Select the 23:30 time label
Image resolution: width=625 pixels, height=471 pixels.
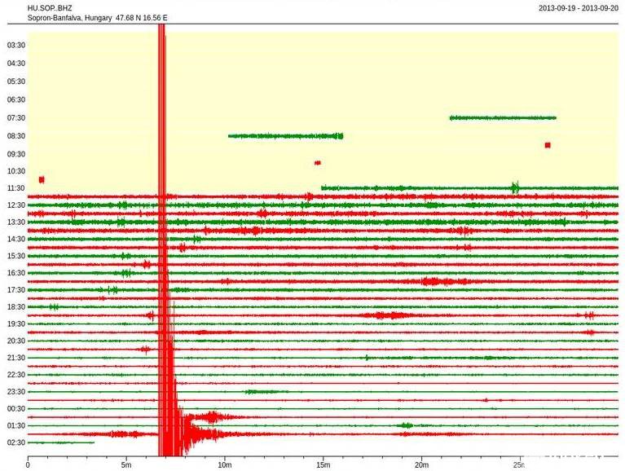16,392
